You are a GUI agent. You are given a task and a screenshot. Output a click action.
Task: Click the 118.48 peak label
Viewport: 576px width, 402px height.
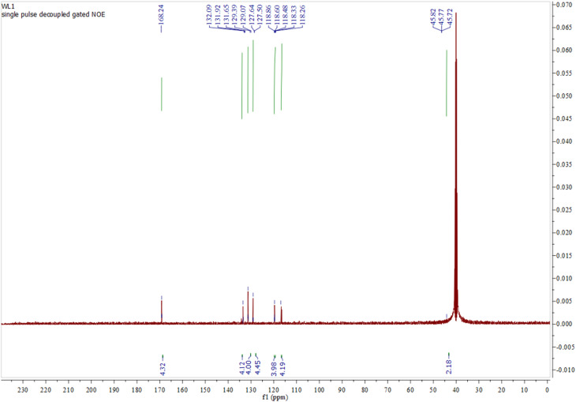point(286,14)
